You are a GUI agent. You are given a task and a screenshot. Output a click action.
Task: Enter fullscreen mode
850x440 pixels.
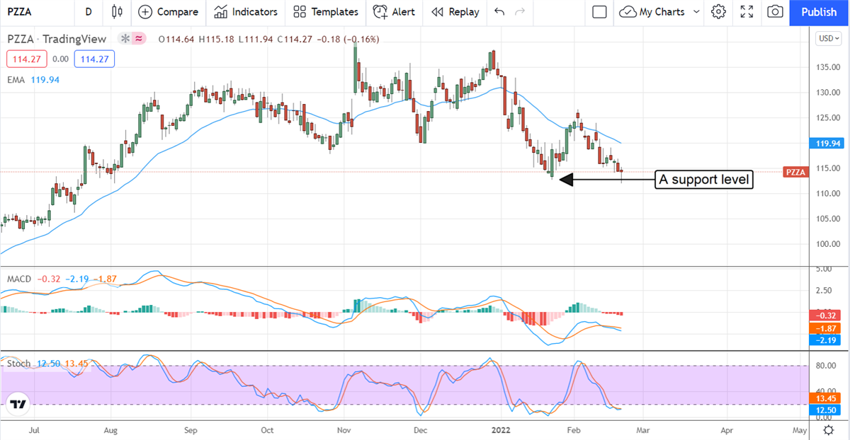pos(747,12)
